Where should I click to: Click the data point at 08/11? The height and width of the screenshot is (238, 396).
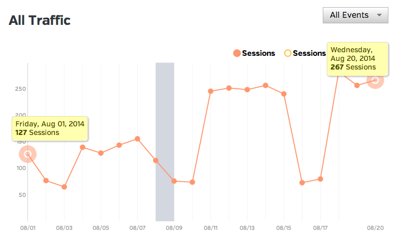pos(210,91)
